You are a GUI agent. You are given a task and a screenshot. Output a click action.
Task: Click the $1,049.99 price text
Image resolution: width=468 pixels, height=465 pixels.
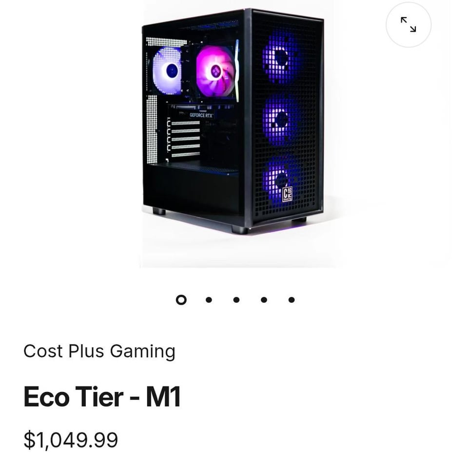coord(71,440)
